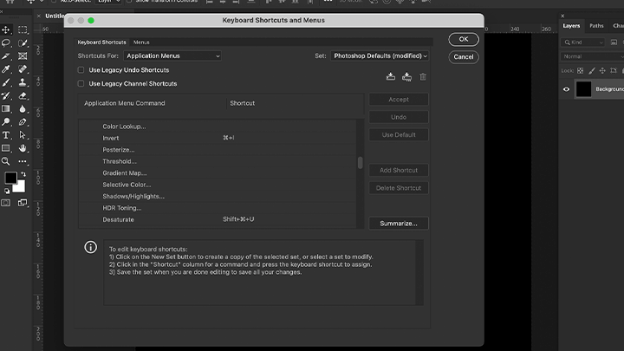Change the screen mode
Screen dimensions: 624x351
pyautogui.click(x=23, y=203)
